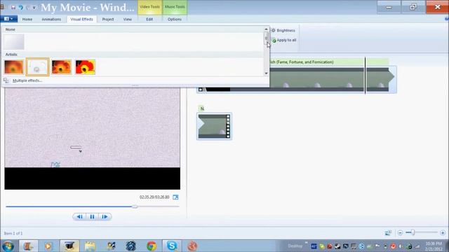Viewport: 449px width, 252px height.
Task: Open Windows Media Player from taskbar
Action: point(48,246)
